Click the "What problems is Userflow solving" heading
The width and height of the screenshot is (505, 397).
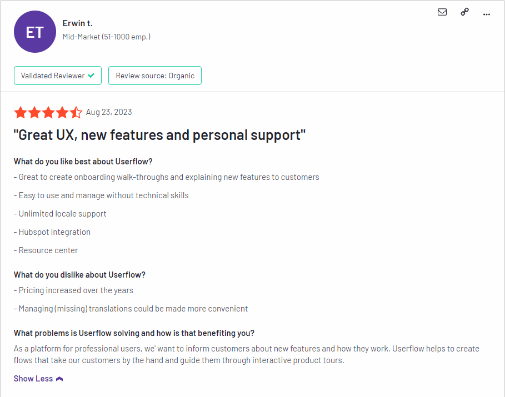point(134,333)
